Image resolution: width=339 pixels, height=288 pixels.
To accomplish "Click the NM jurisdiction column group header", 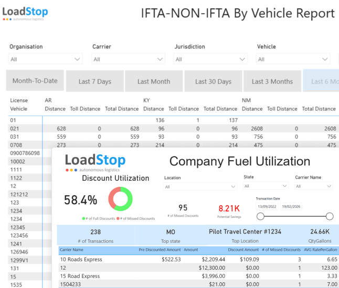I will pyautogui.click(x=246, y=101).
